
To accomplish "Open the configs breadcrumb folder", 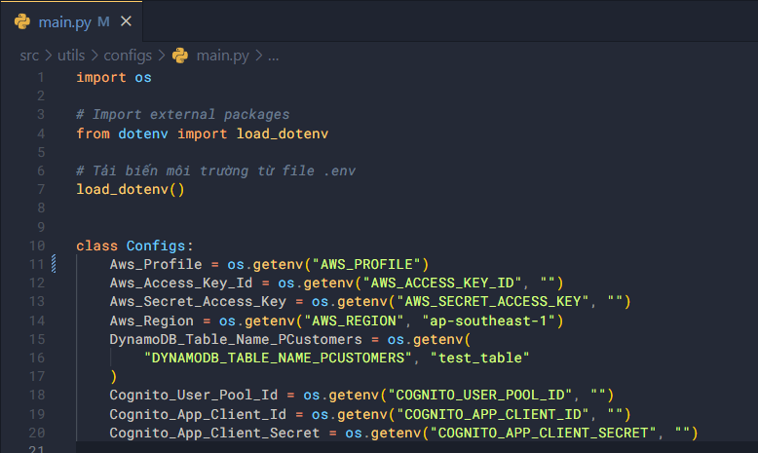I will click(128, 55).
